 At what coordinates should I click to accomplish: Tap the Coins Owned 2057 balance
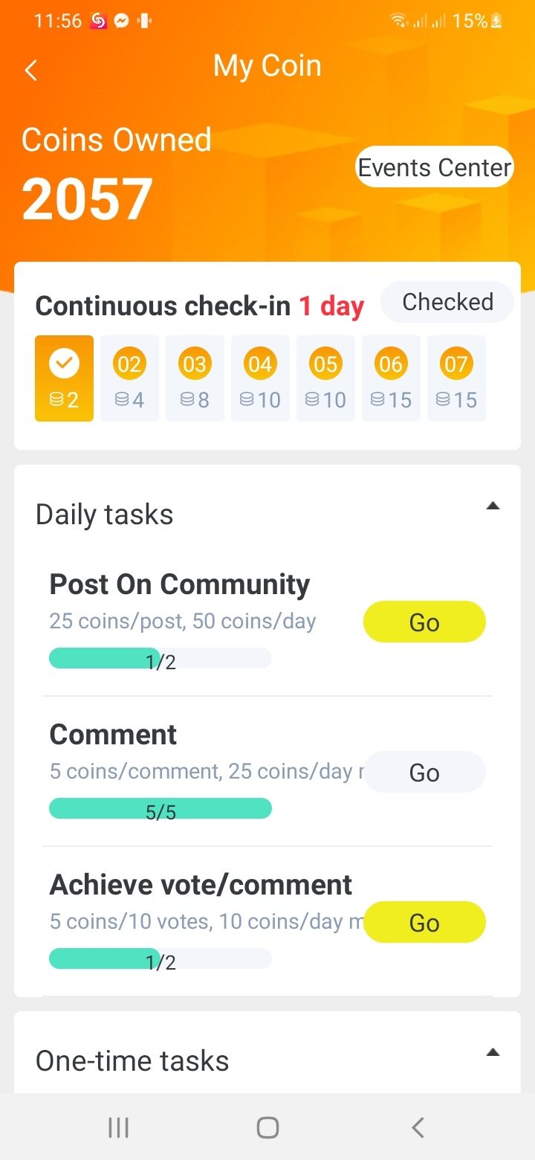click(88, 199)
